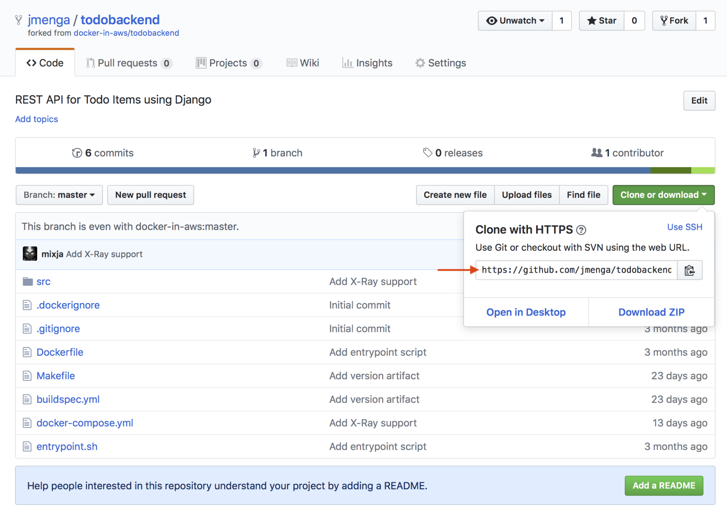Image resolution: width=727 pixels, height=520 pixels.
Task: Open the src folder
Action: [43, 282]
